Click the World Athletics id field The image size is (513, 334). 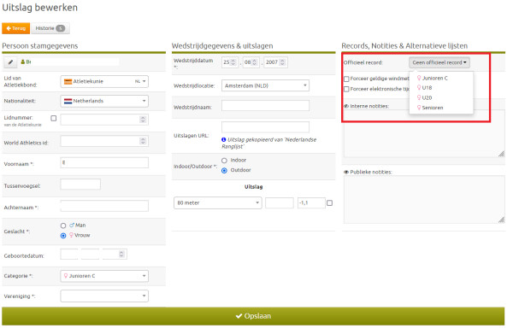(x=104, y=141)
